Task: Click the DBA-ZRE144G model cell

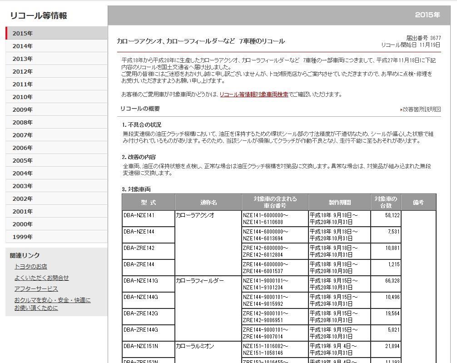Action: 149,333
